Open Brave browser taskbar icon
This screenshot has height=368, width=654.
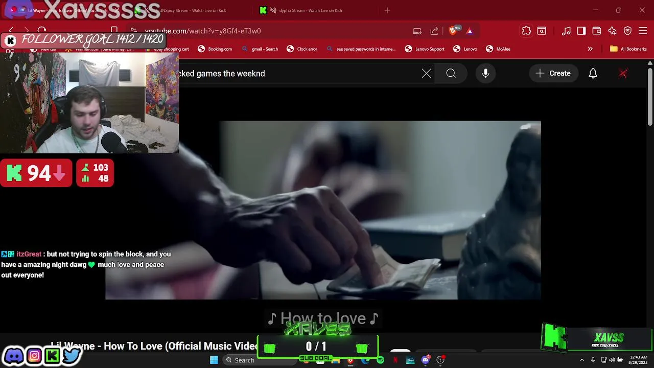tap(351, 360)
